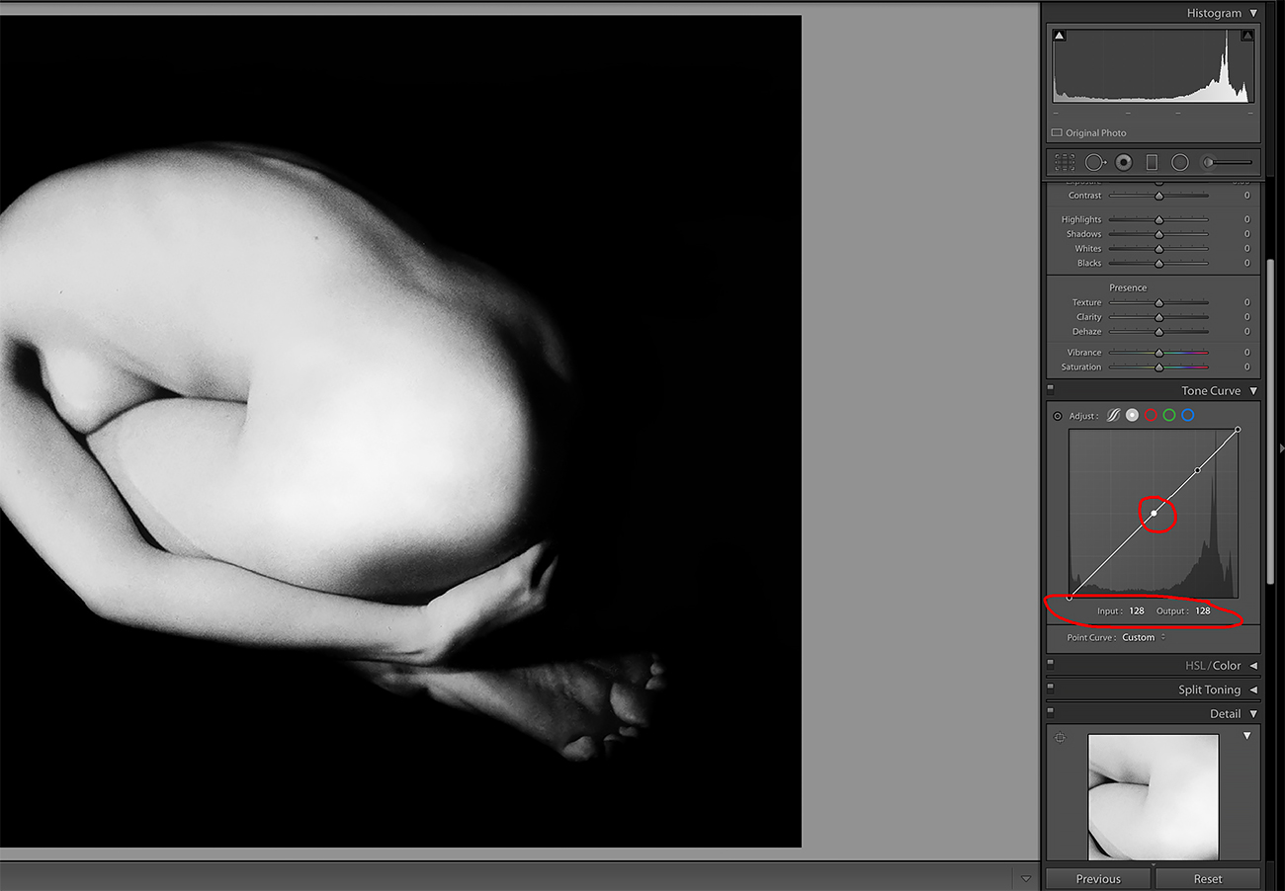The height and width of the screenshot is (891, 1285).
Task: Choose the Radial Filter tool
Action: 1179,162
